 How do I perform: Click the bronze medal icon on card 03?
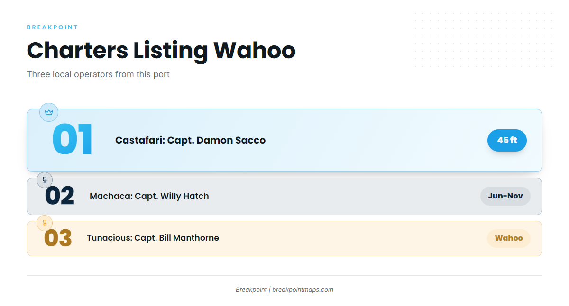coord(45,223)
